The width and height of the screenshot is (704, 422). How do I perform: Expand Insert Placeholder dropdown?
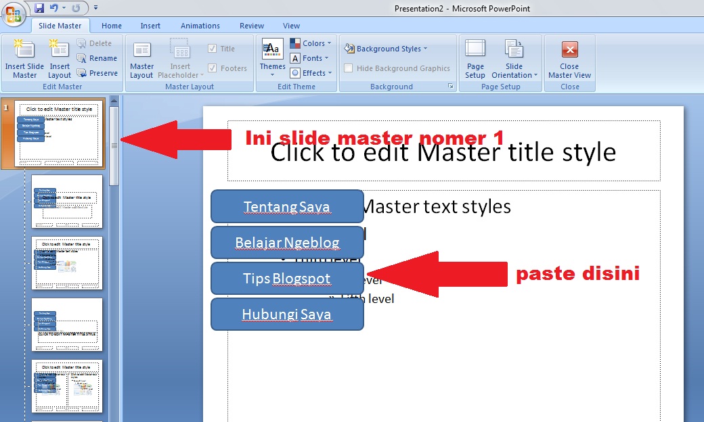pos(181,60)
